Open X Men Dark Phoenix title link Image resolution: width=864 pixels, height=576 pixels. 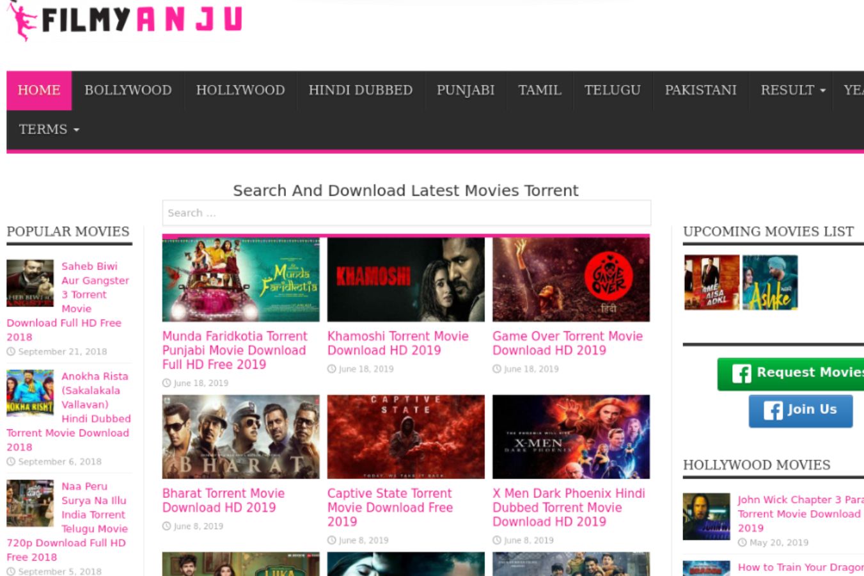(569, 508)
